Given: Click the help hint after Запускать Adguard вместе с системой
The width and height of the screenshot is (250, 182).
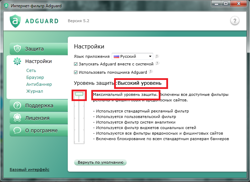Looking at the screenshot, I should click(157, 63).
